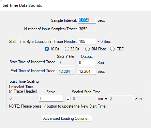Viewport: 151px width, 128px height.
Task: Click the Set Time Data Bounds title bar
Action: pyautogui.click(x=75, y=5)
